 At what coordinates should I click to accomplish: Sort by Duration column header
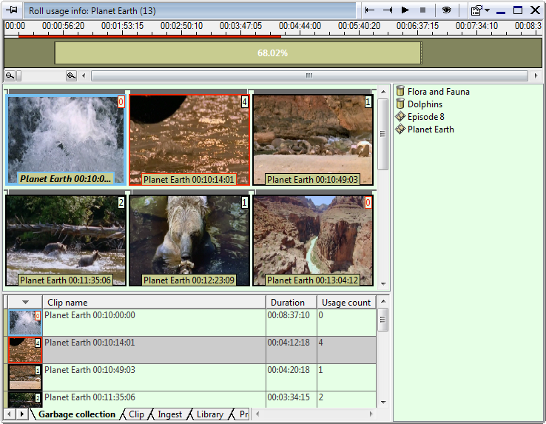pyautogui.click(x=291, y=302)
